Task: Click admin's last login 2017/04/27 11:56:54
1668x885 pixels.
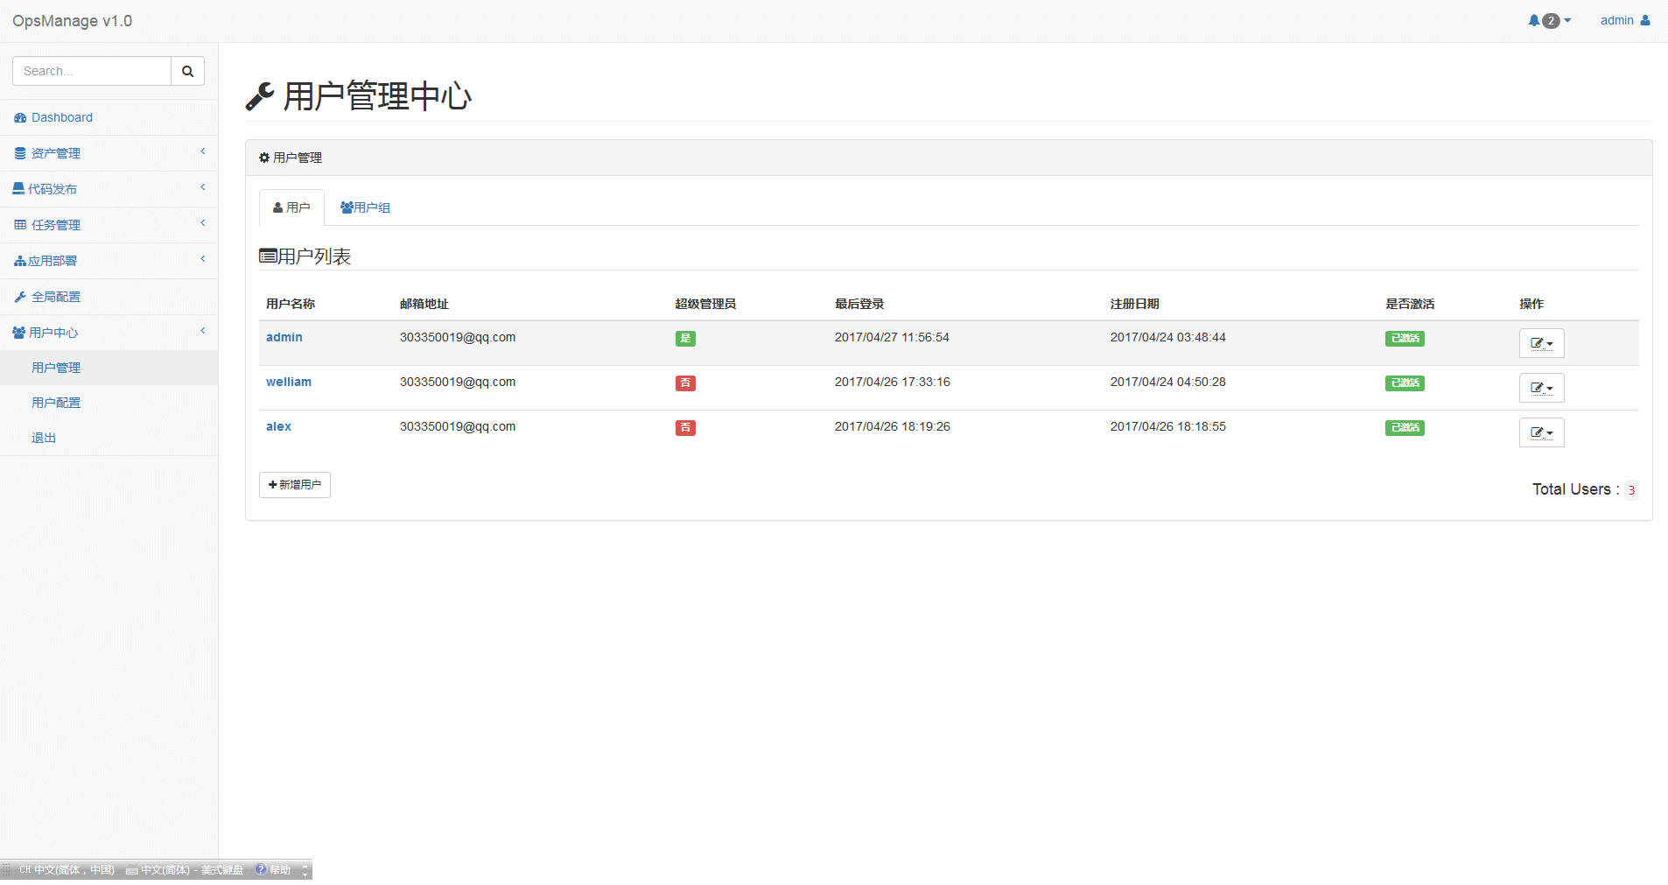Action: (x=892, y=337)
